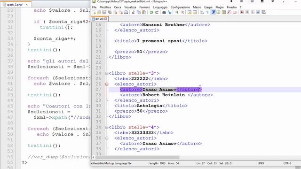
Task: Click the 'eXtensible Markup Language file' status text
Action: click(111, 163)
